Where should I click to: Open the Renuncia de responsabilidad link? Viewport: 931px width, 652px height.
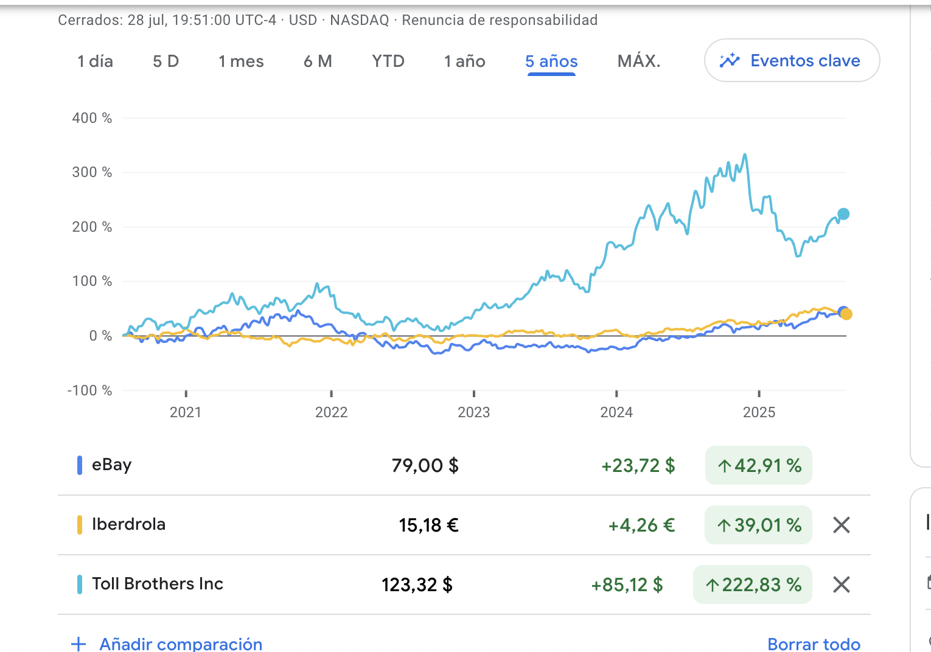tap(500, 20)
